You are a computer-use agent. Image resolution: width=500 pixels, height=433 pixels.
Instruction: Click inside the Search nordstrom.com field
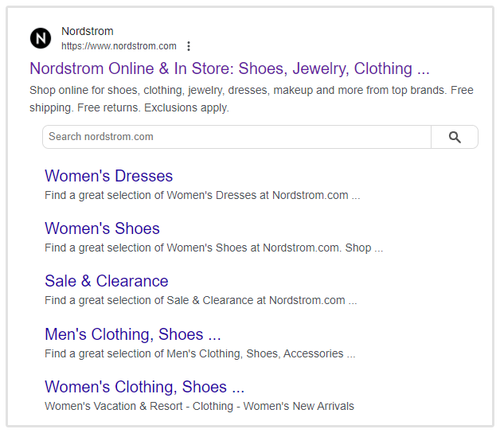pos(236,137)
